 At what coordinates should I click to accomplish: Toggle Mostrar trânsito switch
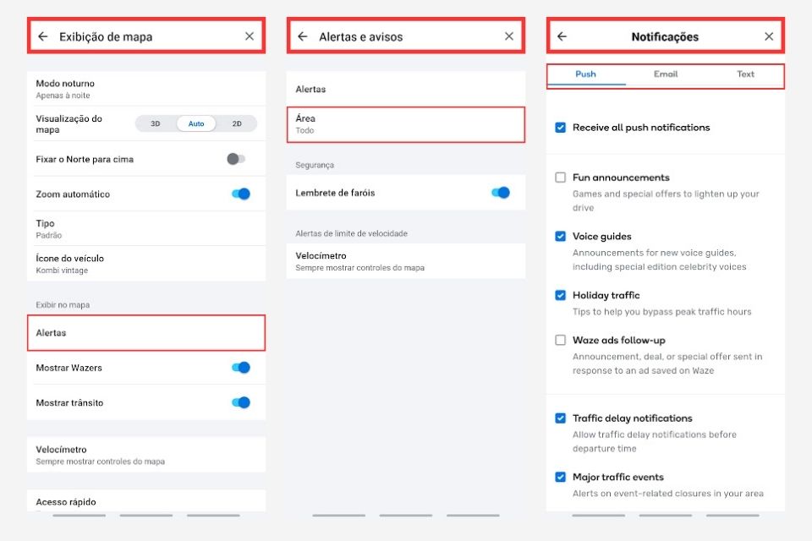(x=241, y=402)
